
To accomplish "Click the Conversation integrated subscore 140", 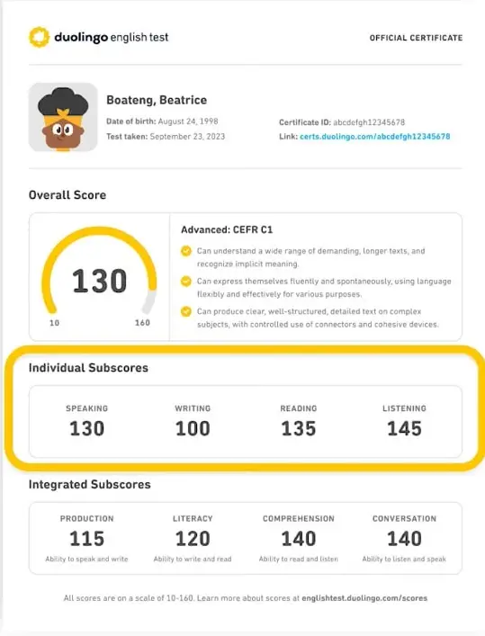I will [x=404, y=539].
